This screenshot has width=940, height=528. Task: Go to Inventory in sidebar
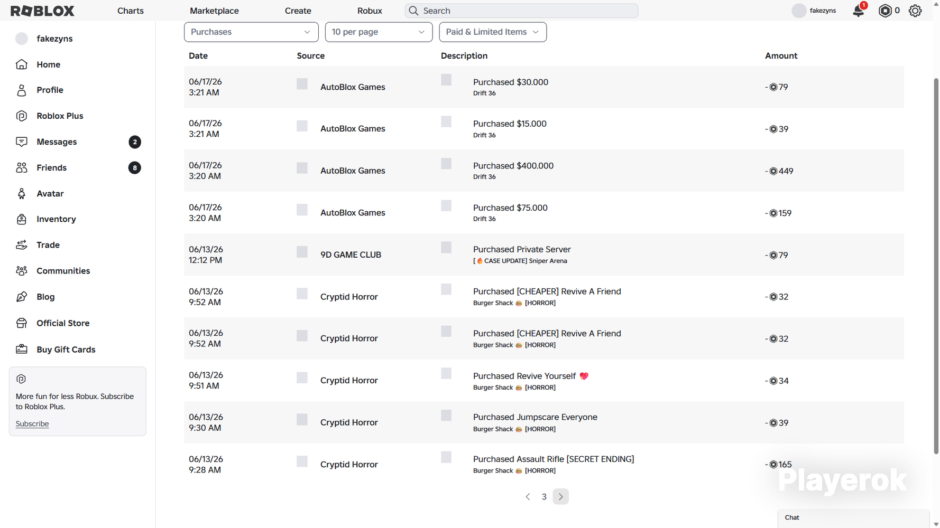click(56, 219)
